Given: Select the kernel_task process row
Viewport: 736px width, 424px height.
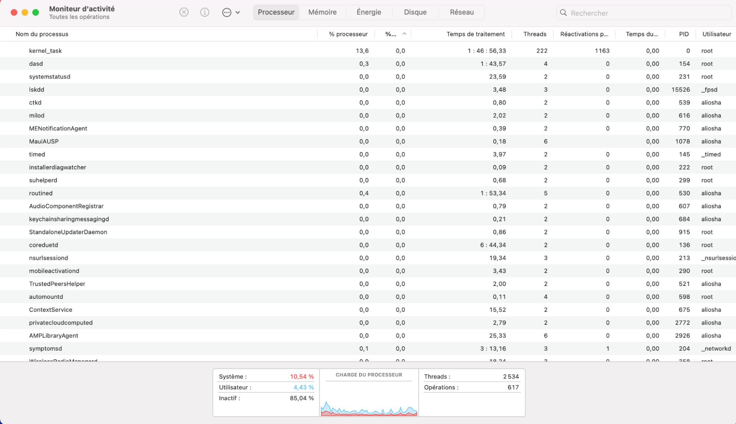Looking at the screenshot, I should [184, 51].
